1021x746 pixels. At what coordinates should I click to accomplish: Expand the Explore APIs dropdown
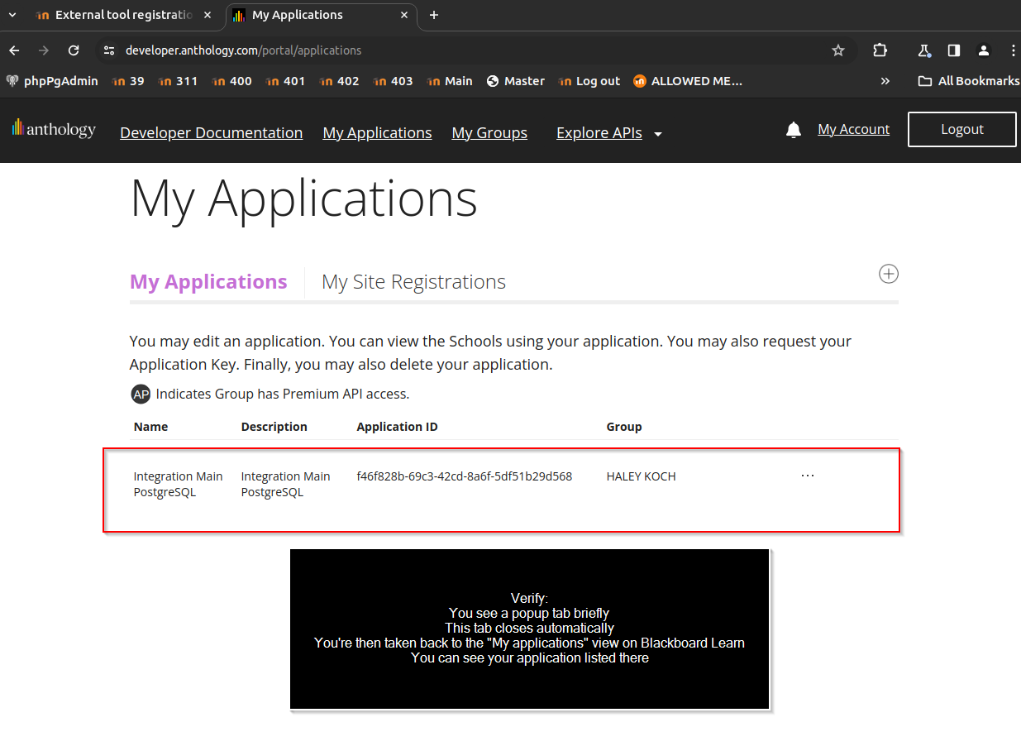(609, 133)
